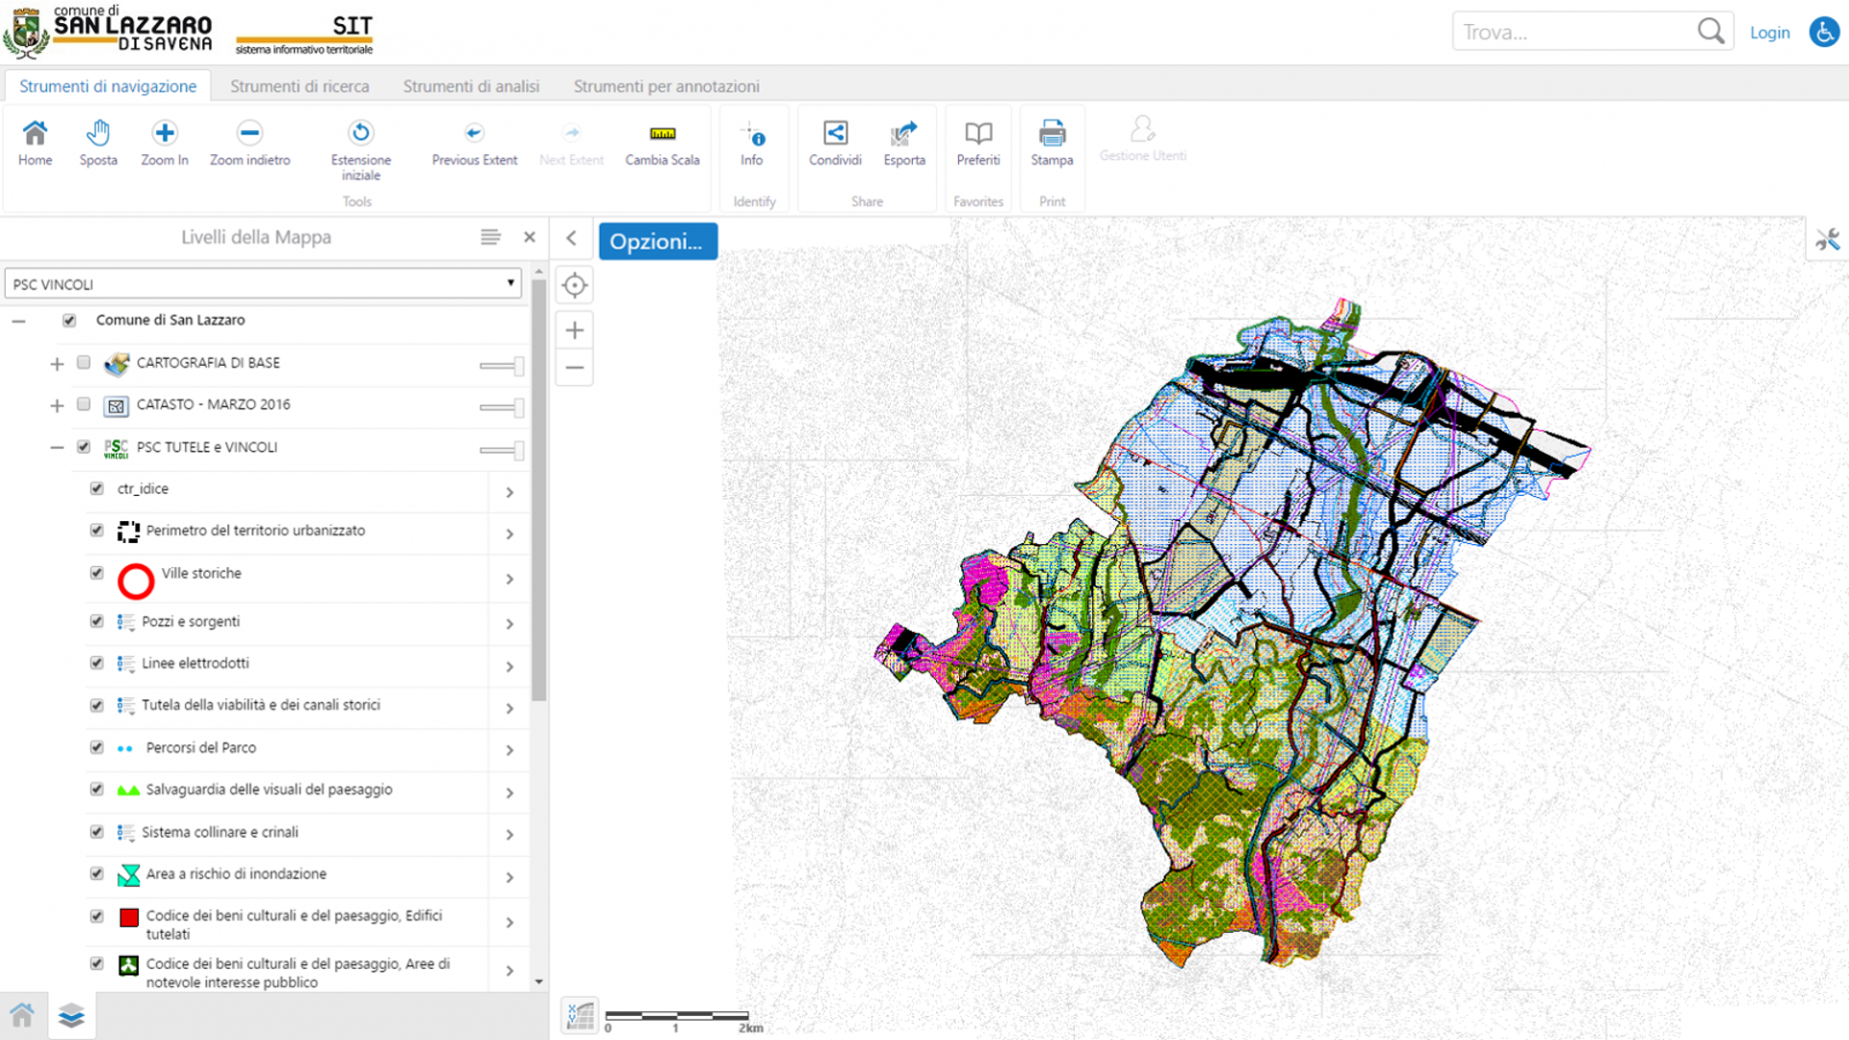Click Tutela della viabilità e dei canali storici
Screen dimensions: 1849x1040
point(261,705)
